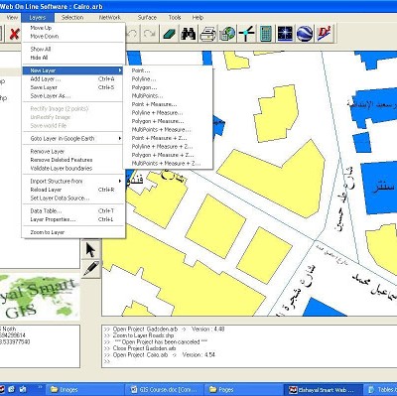This screenshot has width=397, height=396.
Task: Click the Elshayal Smart GIS logo image
Action: 40,297
